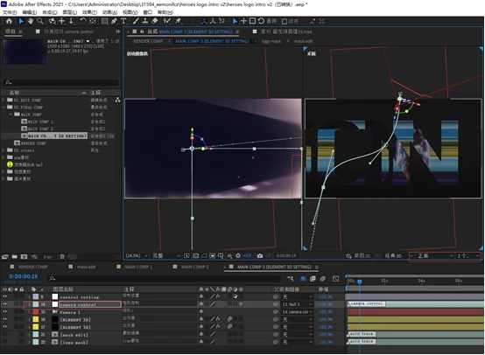
Task: Click the yellow label swatch of layer 16
Action: click(x=36, y=319)
